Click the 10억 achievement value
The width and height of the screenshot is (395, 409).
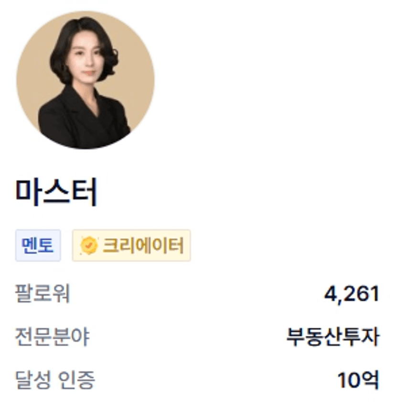[359, 380]
